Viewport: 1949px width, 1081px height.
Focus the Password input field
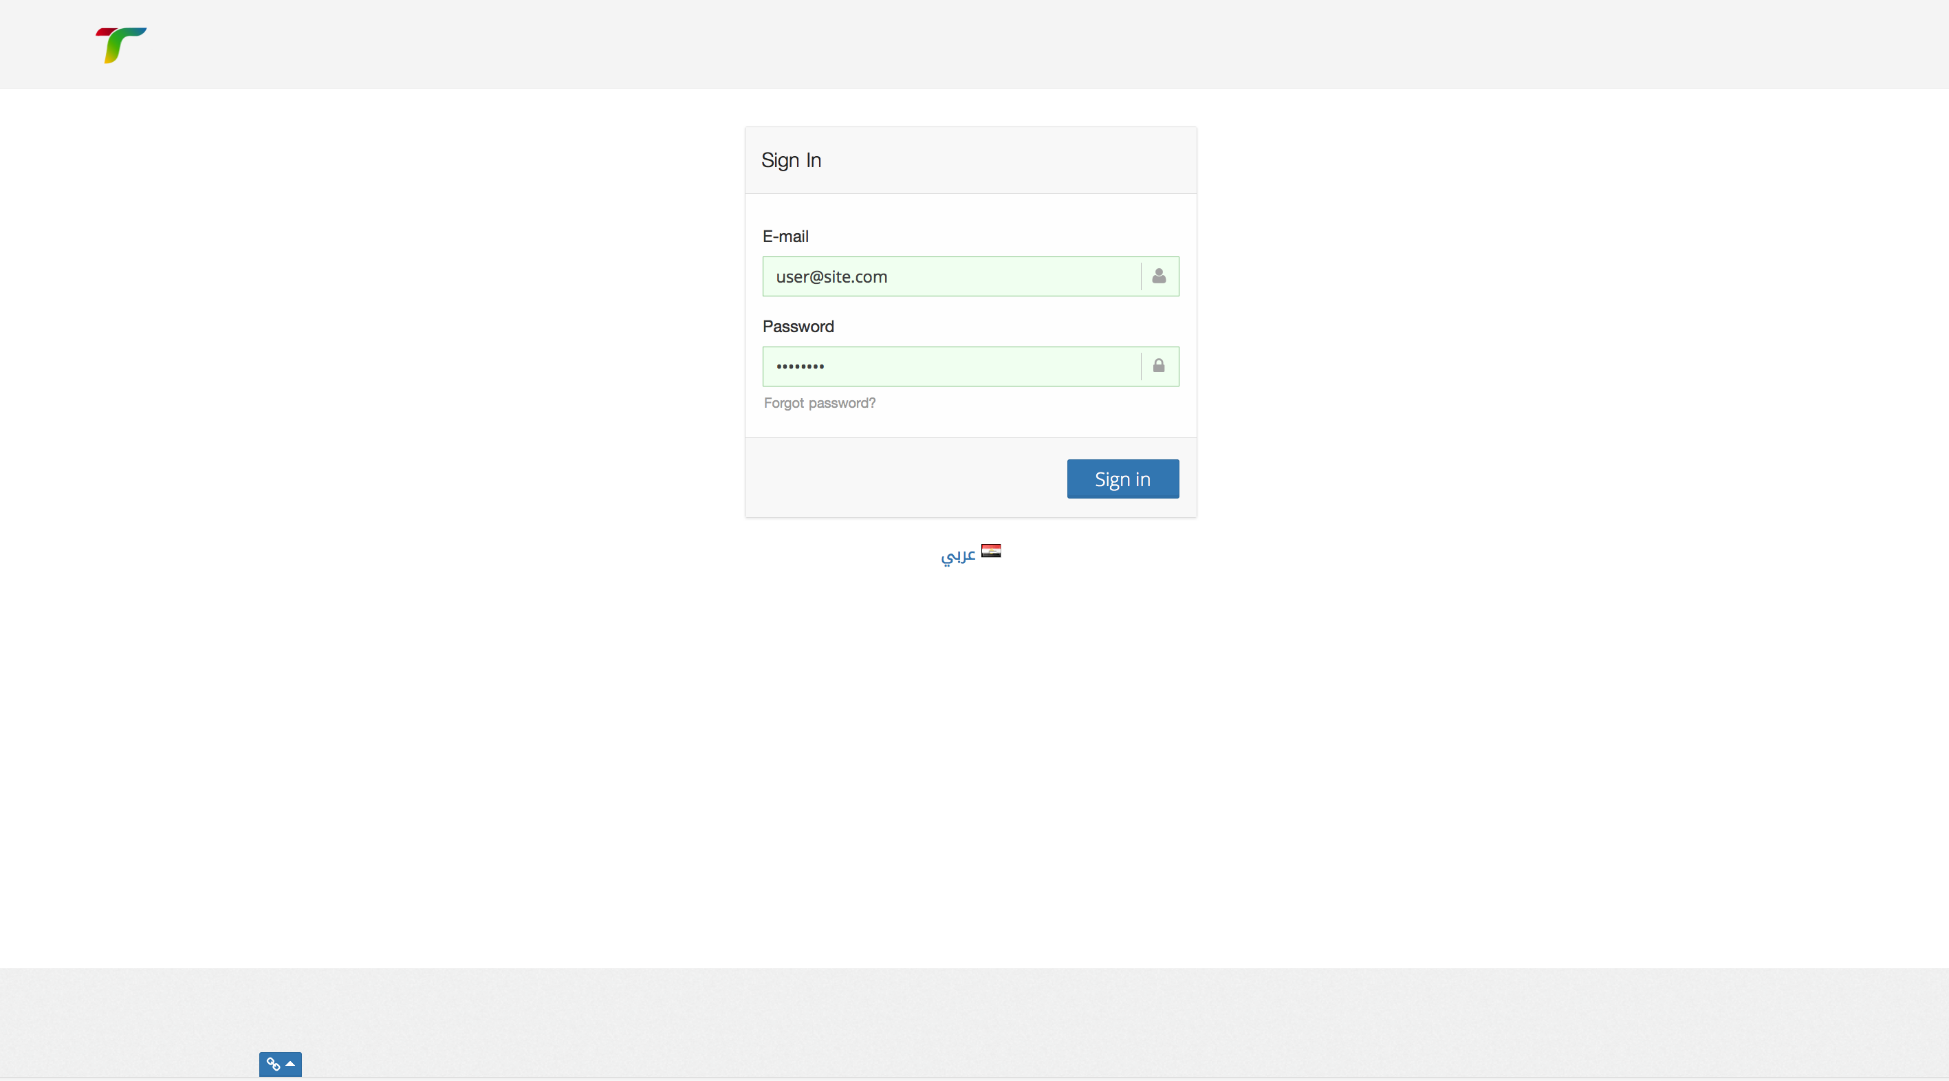[950, 367]
